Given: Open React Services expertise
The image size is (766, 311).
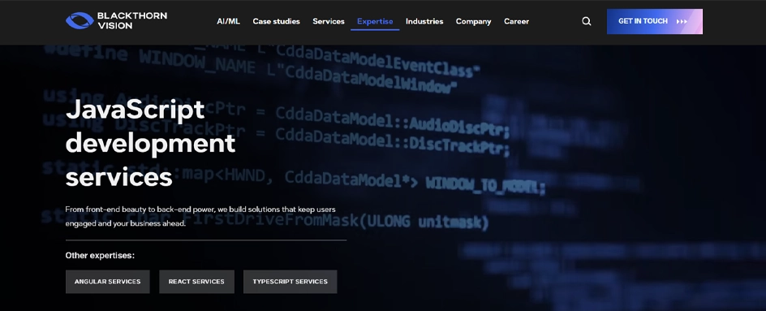Looking at the screenshot, I should tap(196, 282).
